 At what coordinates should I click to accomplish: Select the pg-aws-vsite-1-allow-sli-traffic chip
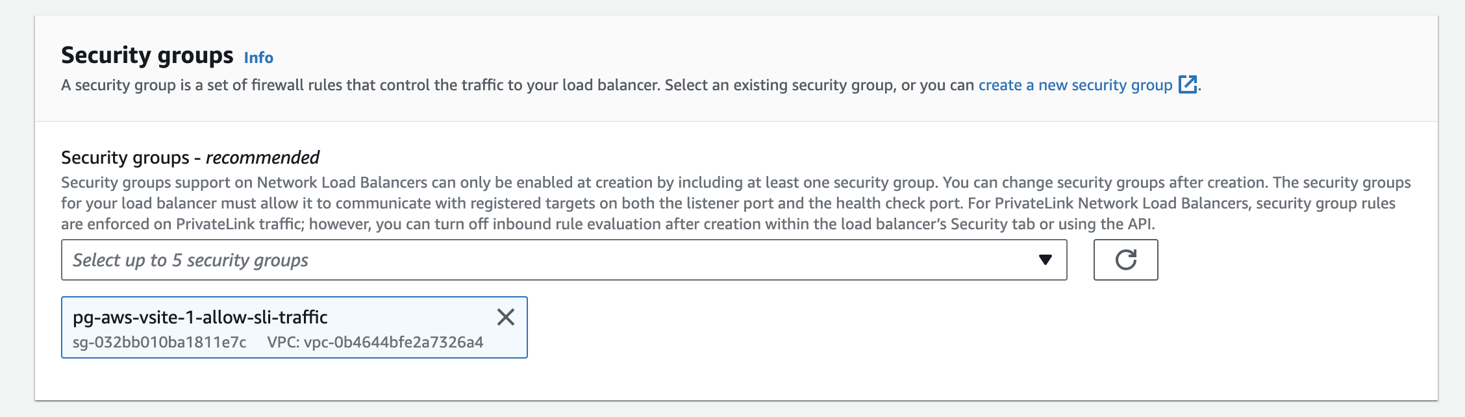pos(201,318)
